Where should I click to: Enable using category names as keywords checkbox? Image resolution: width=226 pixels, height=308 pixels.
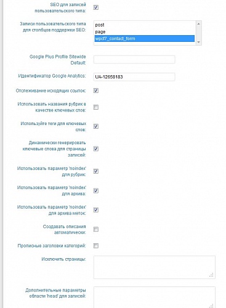click(96, 107)
